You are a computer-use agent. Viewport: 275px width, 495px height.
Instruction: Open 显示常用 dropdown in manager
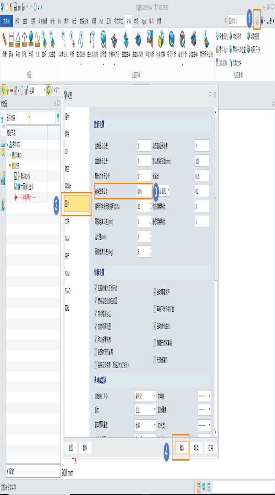[x=19, y=118]
